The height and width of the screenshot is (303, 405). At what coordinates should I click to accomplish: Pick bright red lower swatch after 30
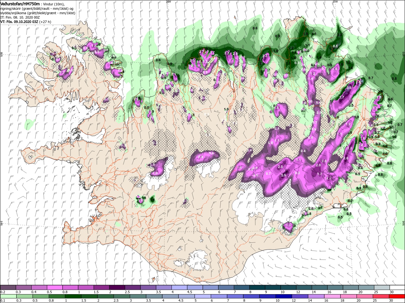tap(397, 296)
